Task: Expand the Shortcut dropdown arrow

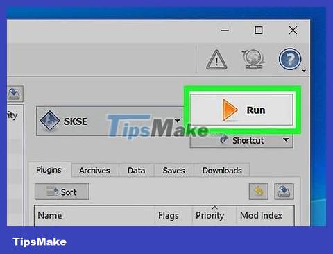Action: (x=286, y=139)
